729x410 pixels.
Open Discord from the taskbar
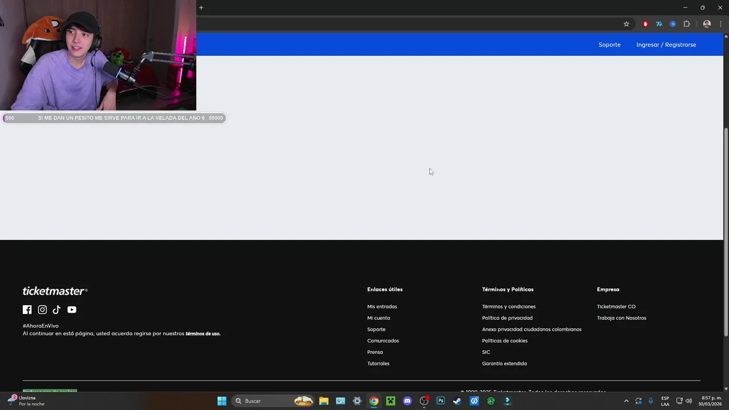407,401
